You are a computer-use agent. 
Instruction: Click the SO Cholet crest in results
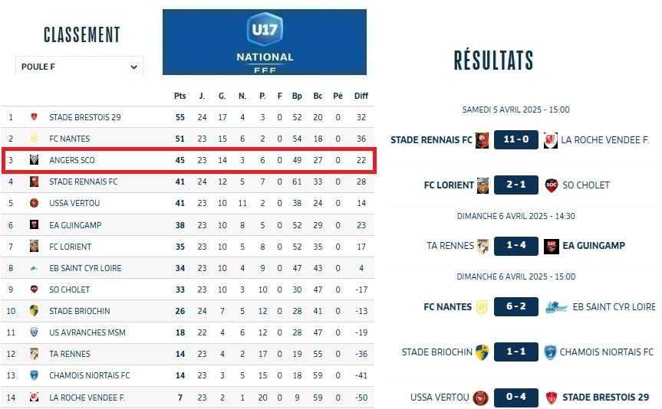pyautogui.click(x=551, y=185)
